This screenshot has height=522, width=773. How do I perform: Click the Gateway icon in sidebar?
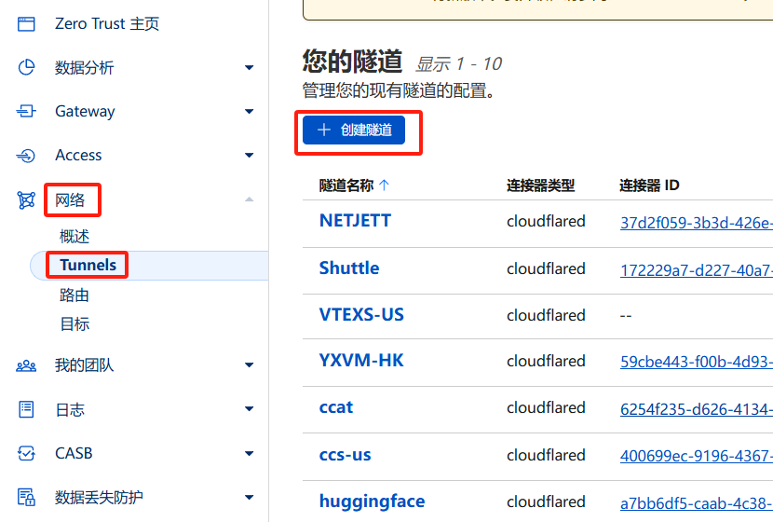coord(26,112)
